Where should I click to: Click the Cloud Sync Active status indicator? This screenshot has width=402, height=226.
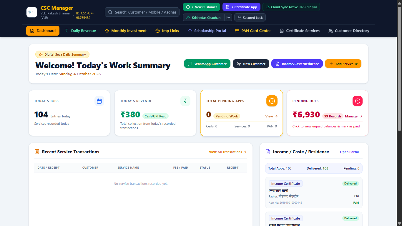coord(291,7)
